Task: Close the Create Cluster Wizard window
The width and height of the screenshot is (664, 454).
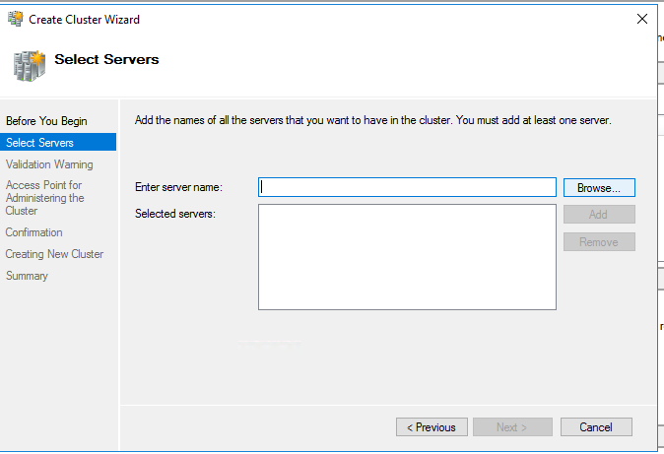Action: click(641, 19)
